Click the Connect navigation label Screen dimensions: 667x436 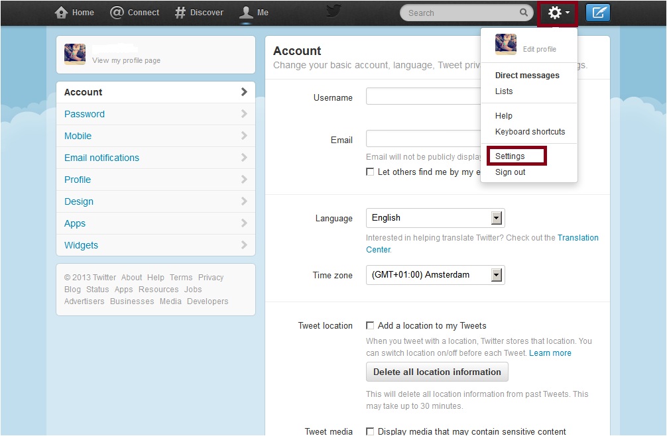[x=143, y=13]
